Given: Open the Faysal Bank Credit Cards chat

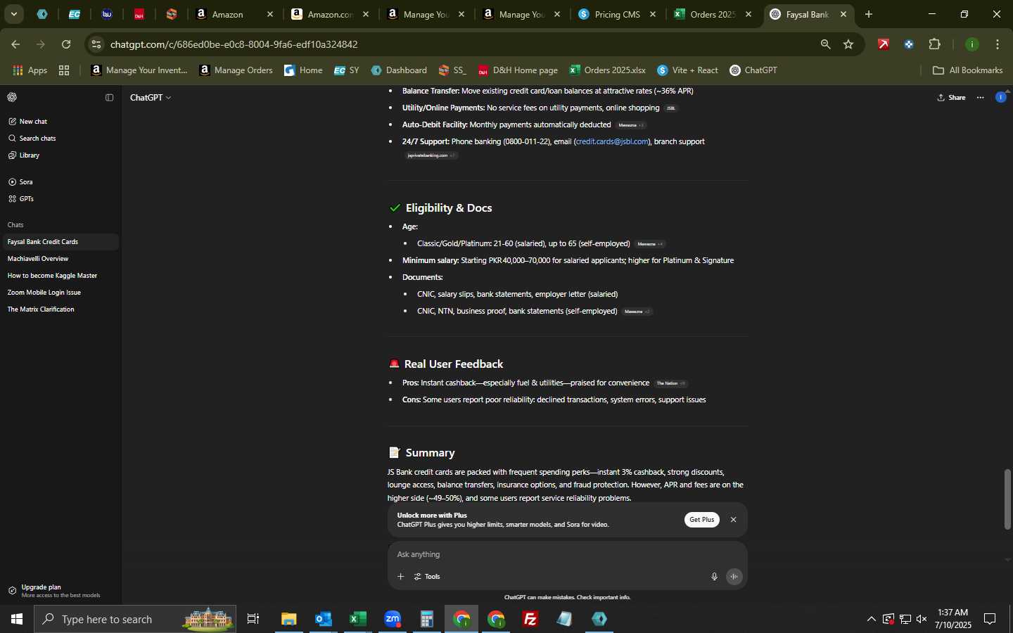Looking at the screenshot, I should tap(59, 242).
